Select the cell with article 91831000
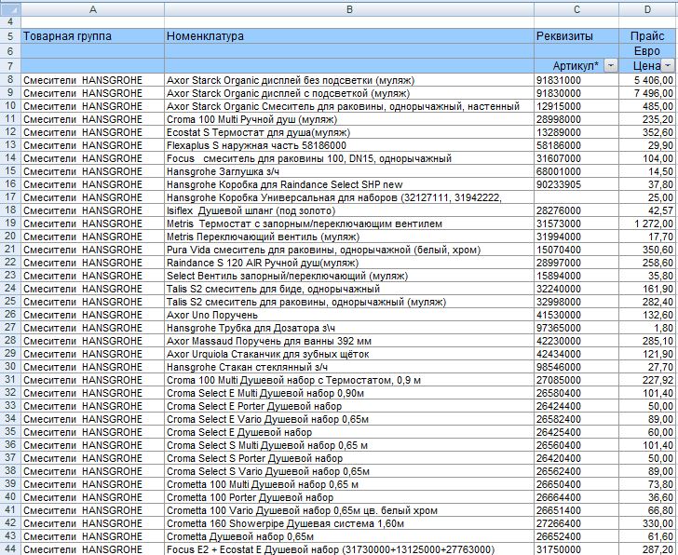678x555 pixels. 576,80
